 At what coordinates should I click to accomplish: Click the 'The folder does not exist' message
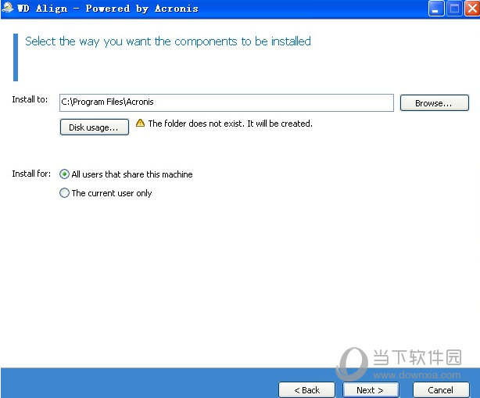230,124
